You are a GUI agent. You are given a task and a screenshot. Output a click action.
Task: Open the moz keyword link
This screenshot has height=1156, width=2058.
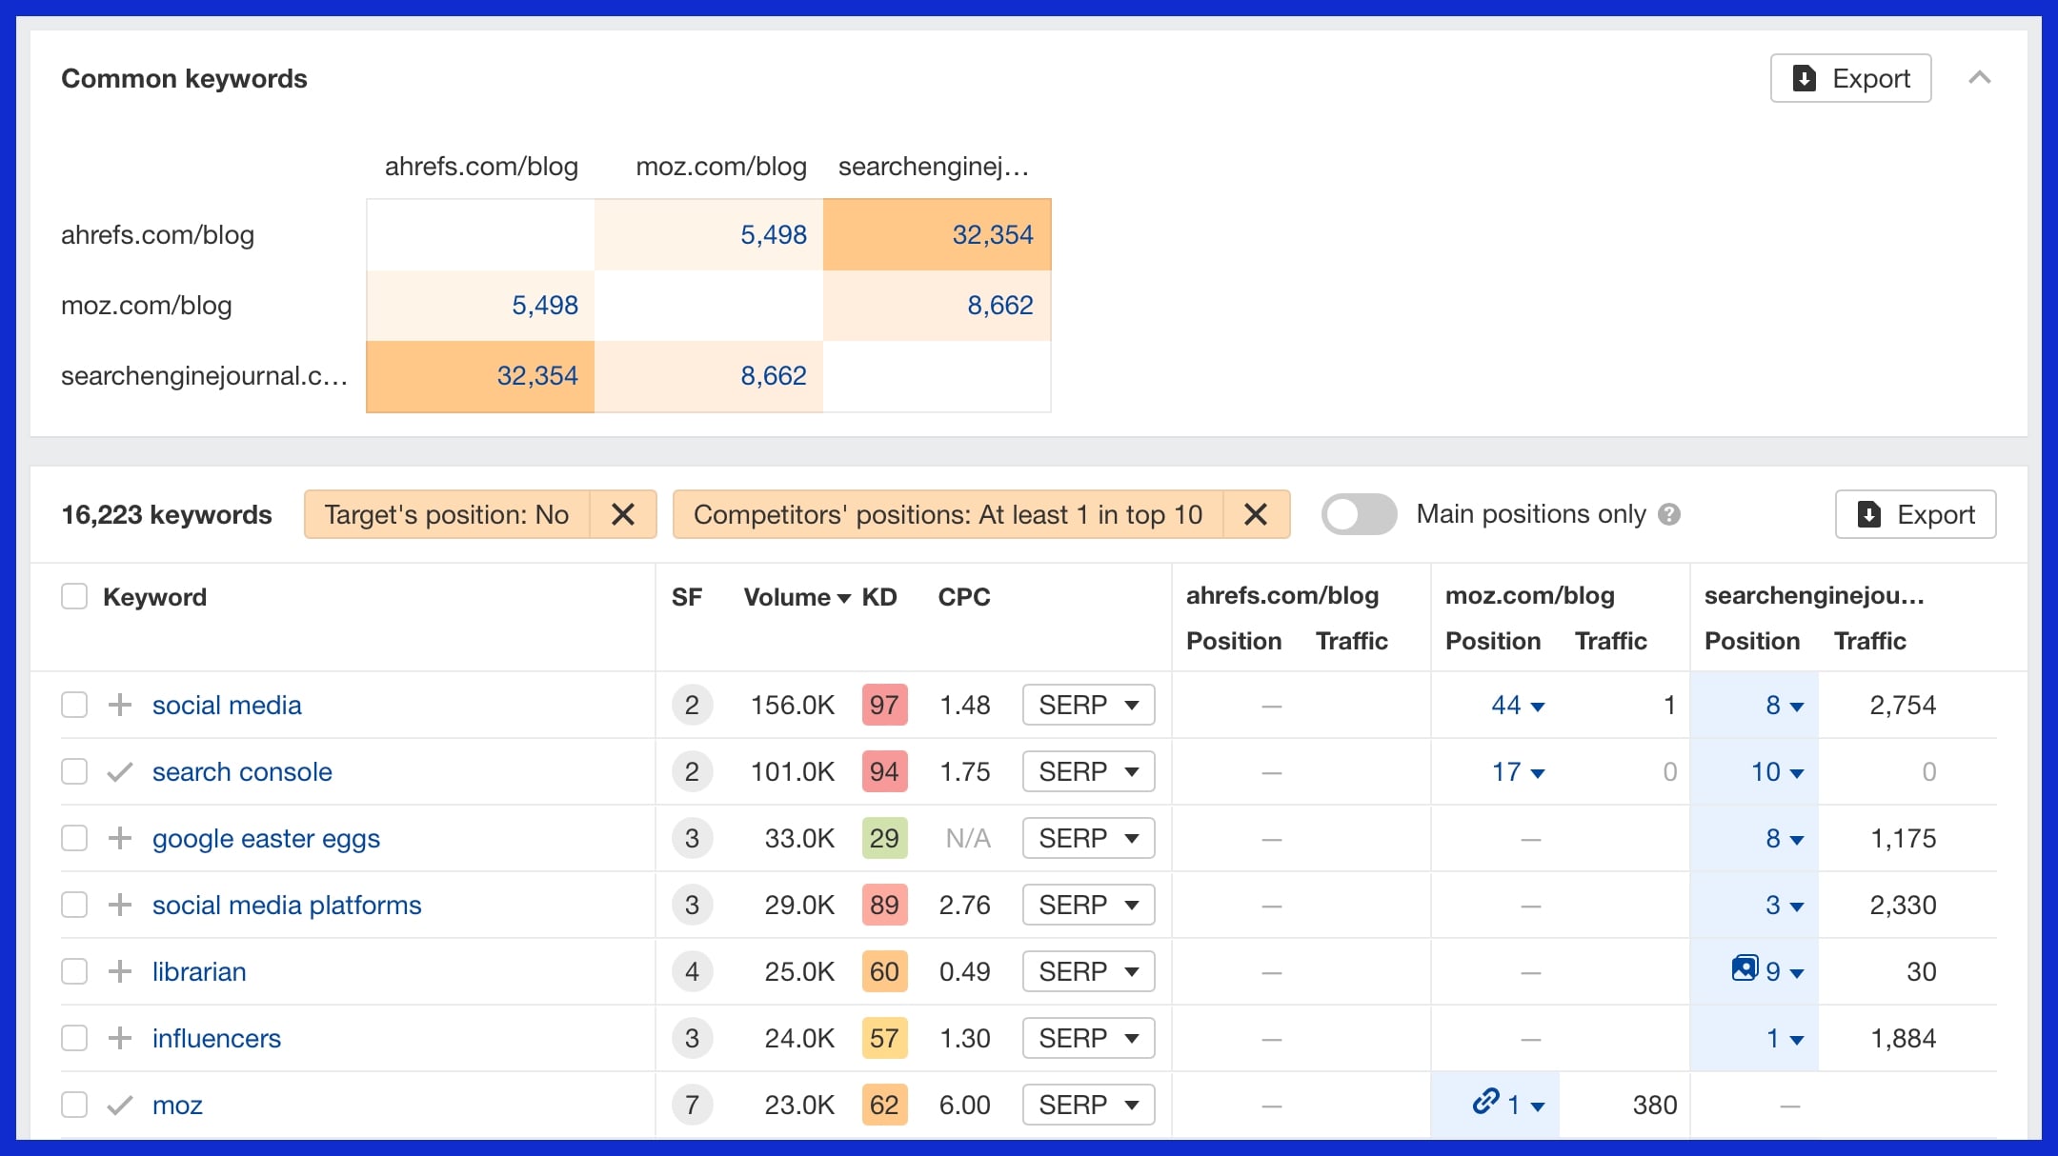[177, 1105]
